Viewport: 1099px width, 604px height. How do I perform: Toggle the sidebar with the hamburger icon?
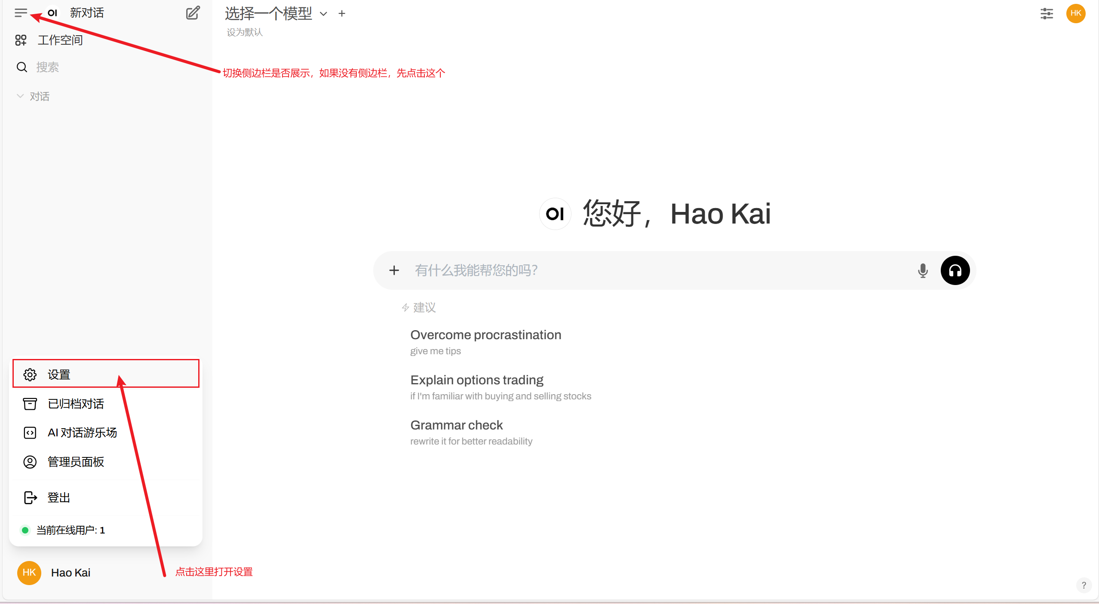pos(21,13)
